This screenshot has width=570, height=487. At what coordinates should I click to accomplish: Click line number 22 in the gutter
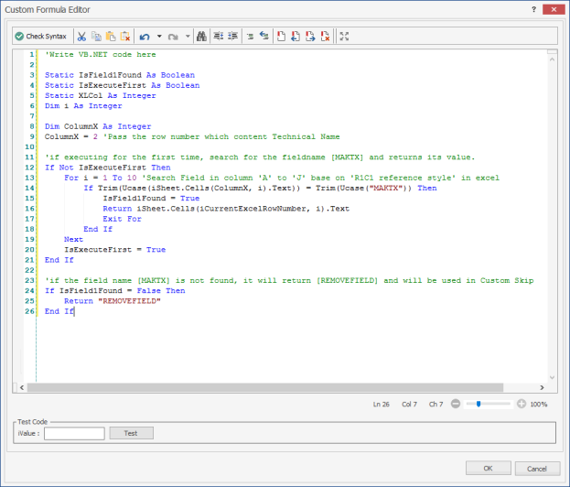(x=29, y=270)
